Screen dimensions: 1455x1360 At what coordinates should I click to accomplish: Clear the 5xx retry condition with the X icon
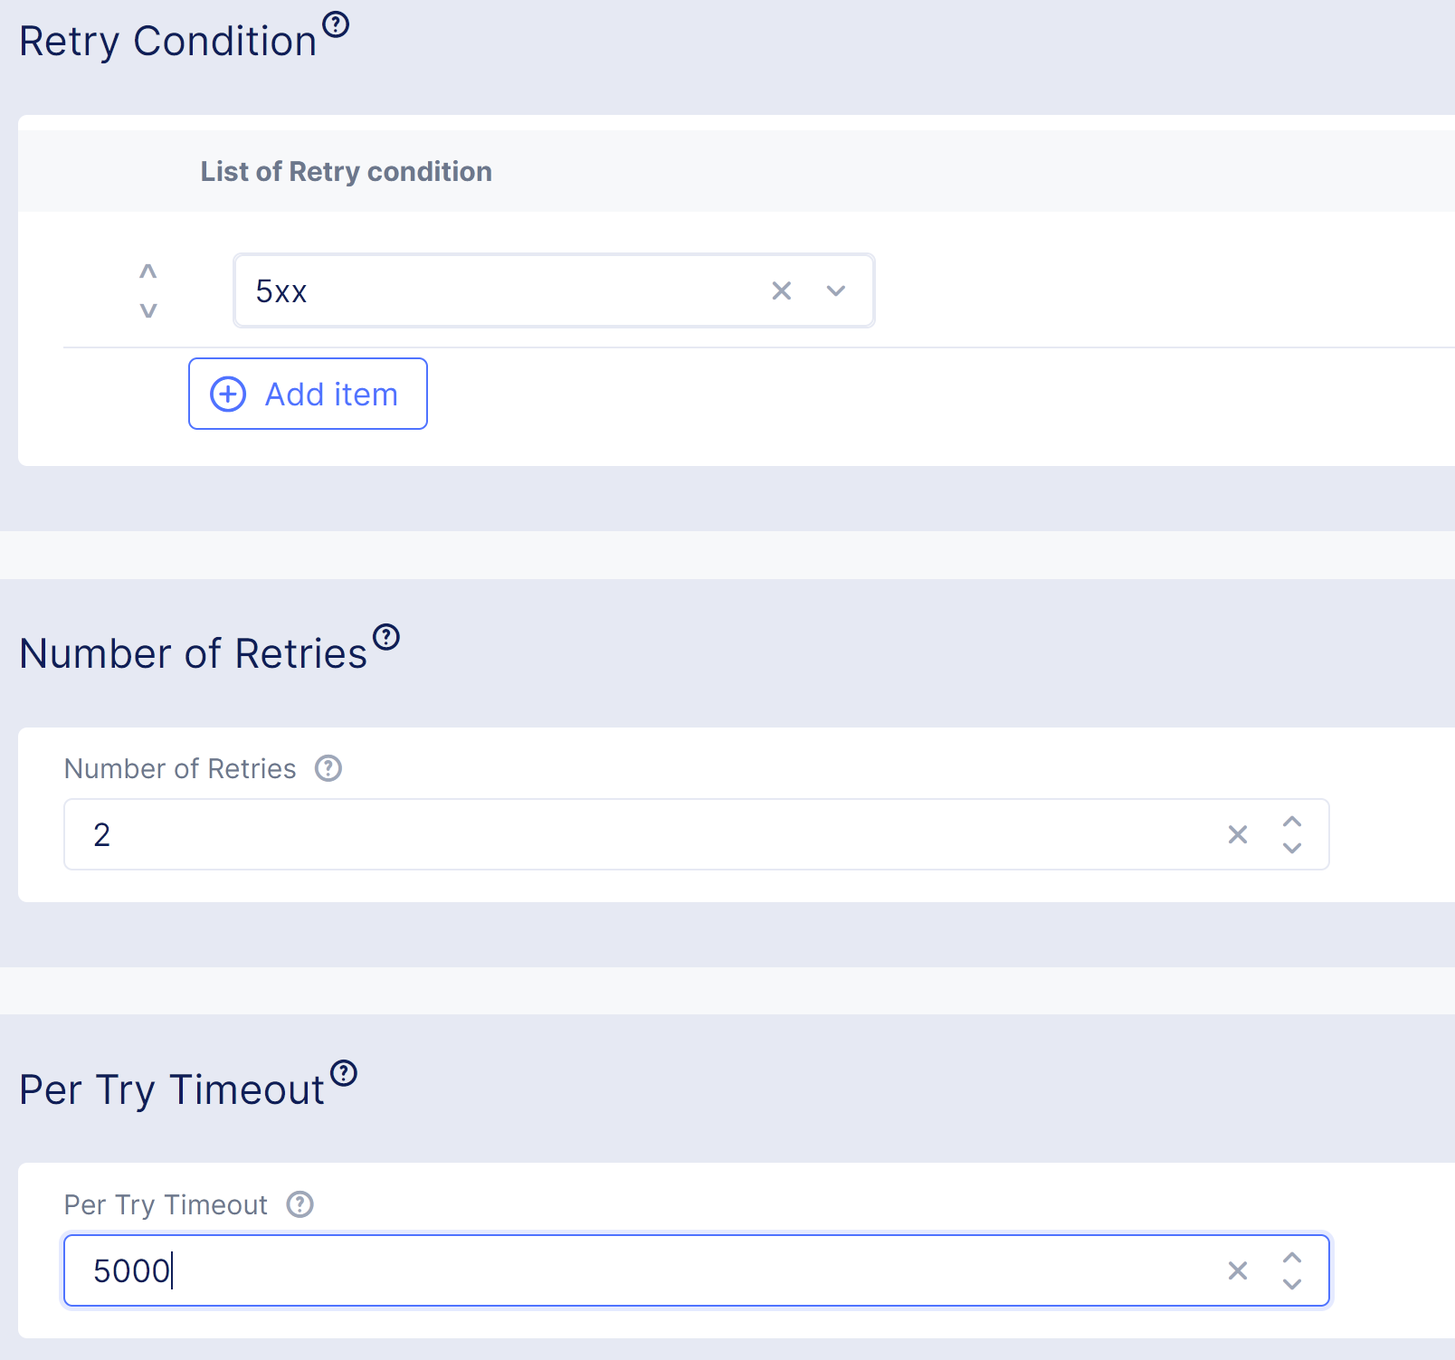783,290
